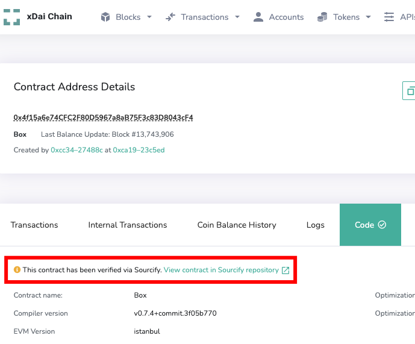The width and height of the screenshot is (415, 344).
Task: Switch to the Internal Transactions tab
Action: (128, 225)
